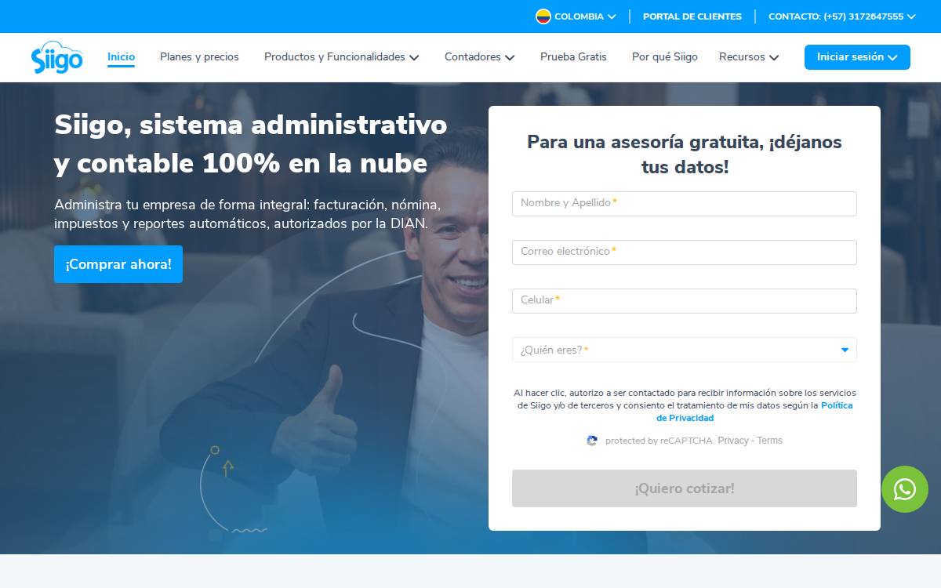941x588 pixels.
Task: Focus the Celular input field
Action: 685,301
